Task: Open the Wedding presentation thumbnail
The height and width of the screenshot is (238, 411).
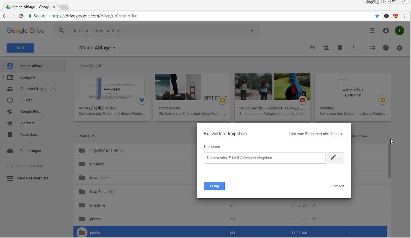Action: pyautogui.click(x=353, y=97)
